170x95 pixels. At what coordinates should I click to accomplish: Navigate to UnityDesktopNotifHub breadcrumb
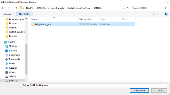click(x=79, y=8)
